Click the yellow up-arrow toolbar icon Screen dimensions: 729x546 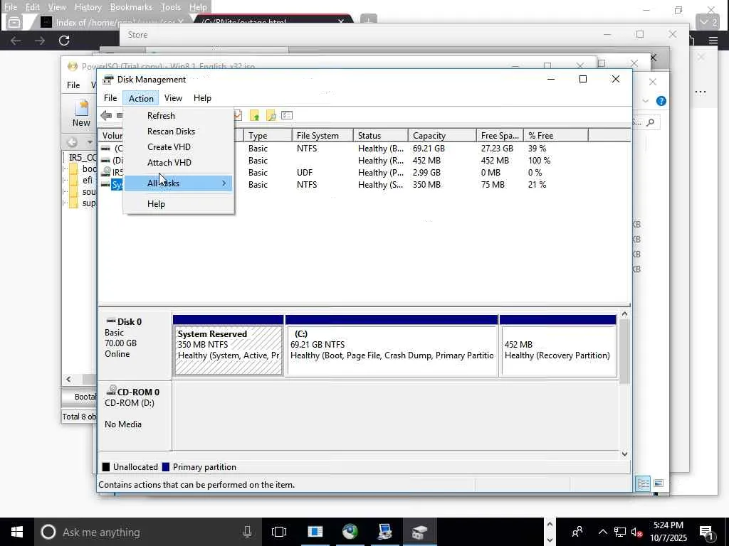click(254, 116)
